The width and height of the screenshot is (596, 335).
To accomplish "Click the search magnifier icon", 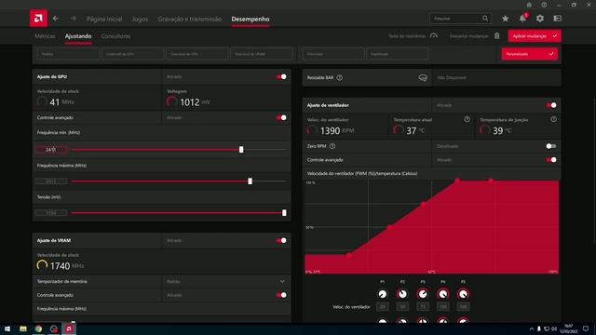I will (485, 19).
